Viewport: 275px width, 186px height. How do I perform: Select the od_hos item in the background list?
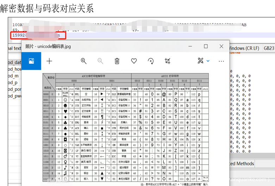(x=14, y=69)
